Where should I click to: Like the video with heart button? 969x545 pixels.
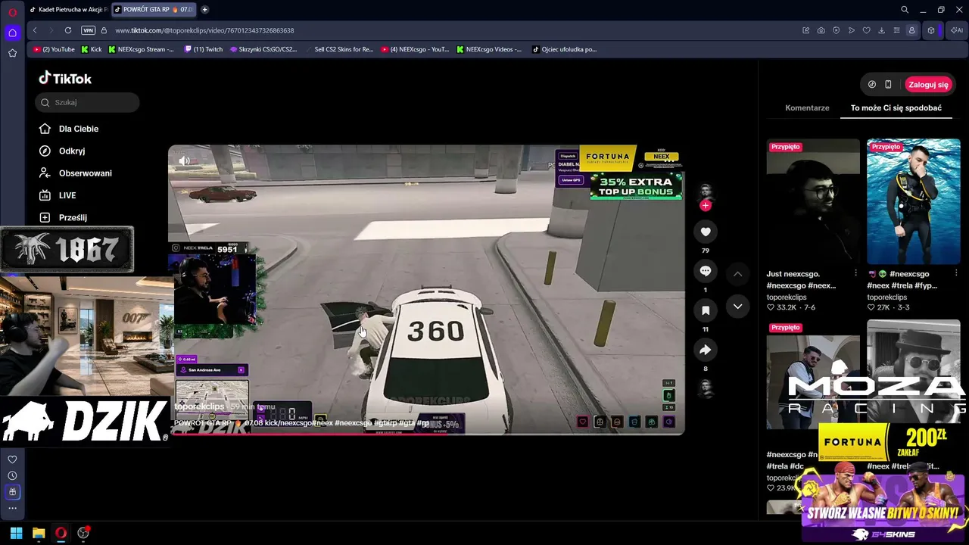[706, 232]
